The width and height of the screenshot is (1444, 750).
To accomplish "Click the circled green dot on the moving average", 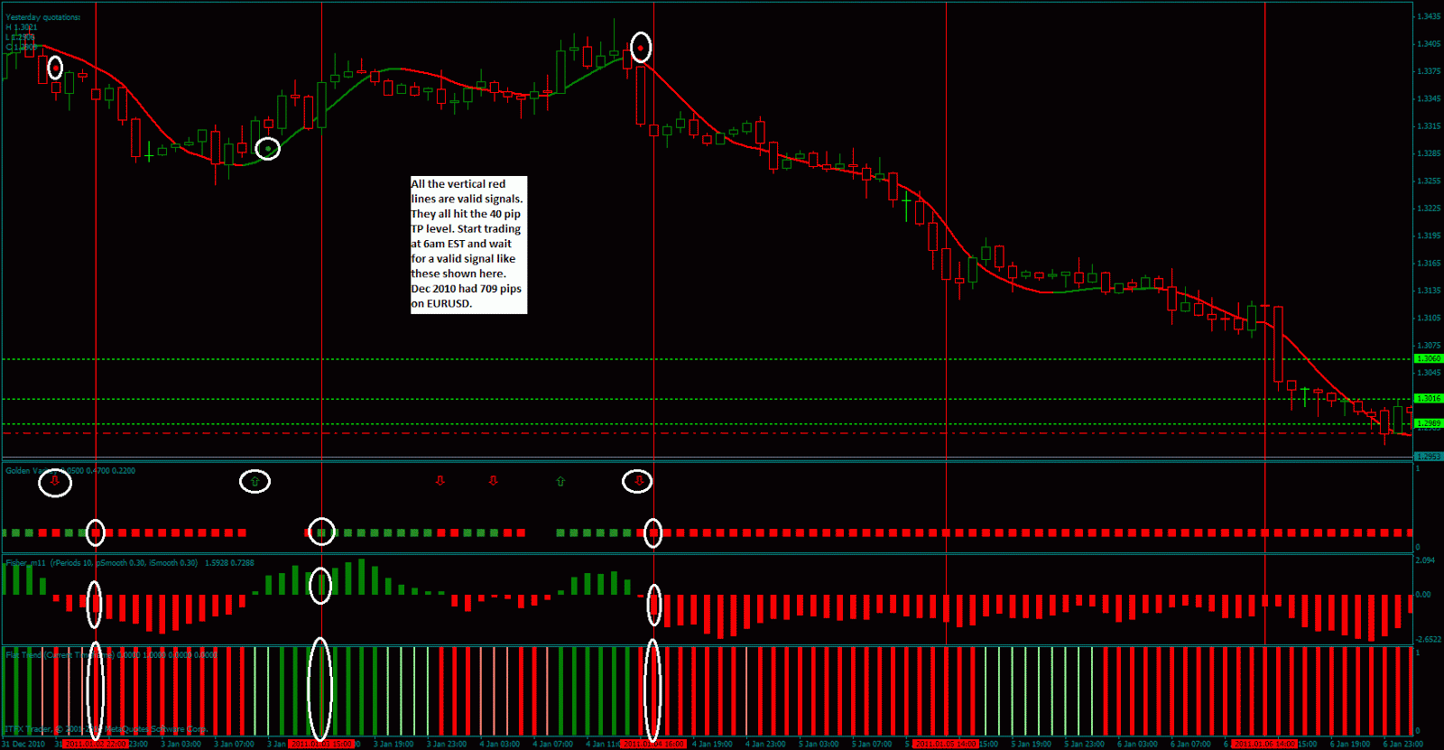I will coord(268,149).
